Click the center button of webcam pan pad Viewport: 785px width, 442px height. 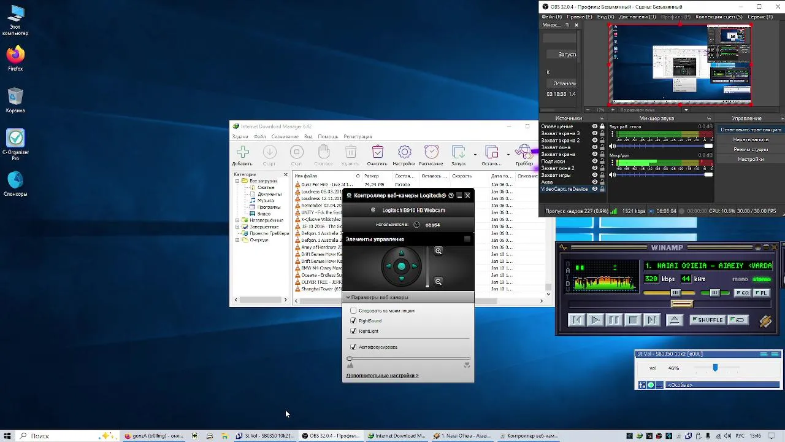[402, 266]
